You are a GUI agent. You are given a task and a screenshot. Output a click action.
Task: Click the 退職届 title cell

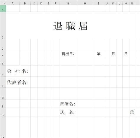(x=70, y=25)
